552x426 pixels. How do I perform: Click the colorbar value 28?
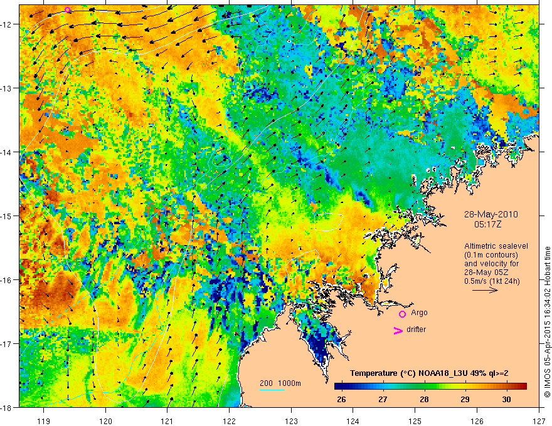click(x=424, y=400)
